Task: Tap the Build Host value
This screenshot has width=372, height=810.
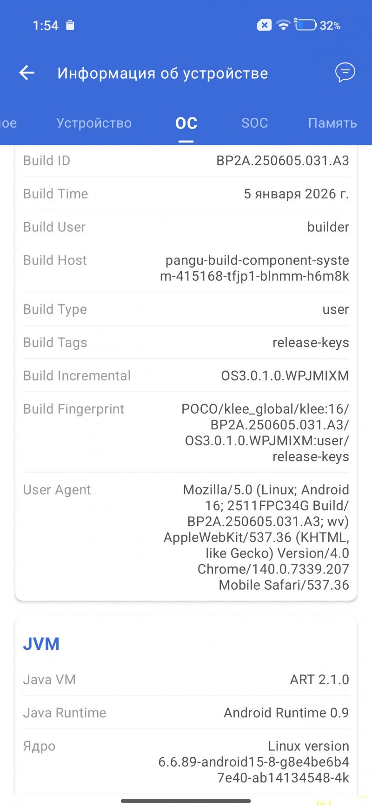Action: click(255, 268)
